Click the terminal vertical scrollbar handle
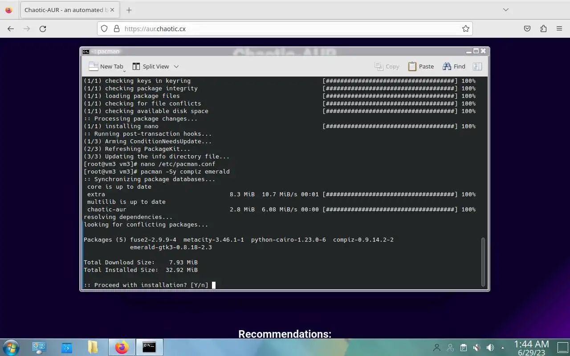570x356 pixels. coord(483,262)
